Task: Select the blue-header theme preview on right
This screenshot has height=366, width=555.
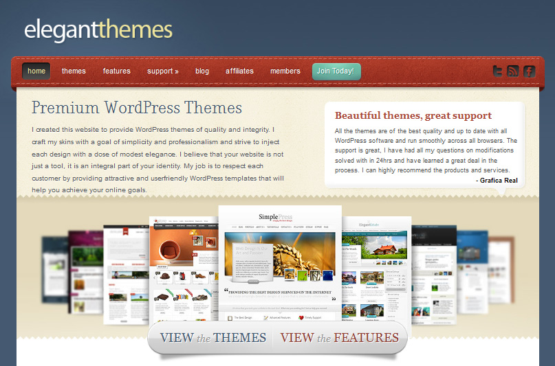Action: pos(472,272)
